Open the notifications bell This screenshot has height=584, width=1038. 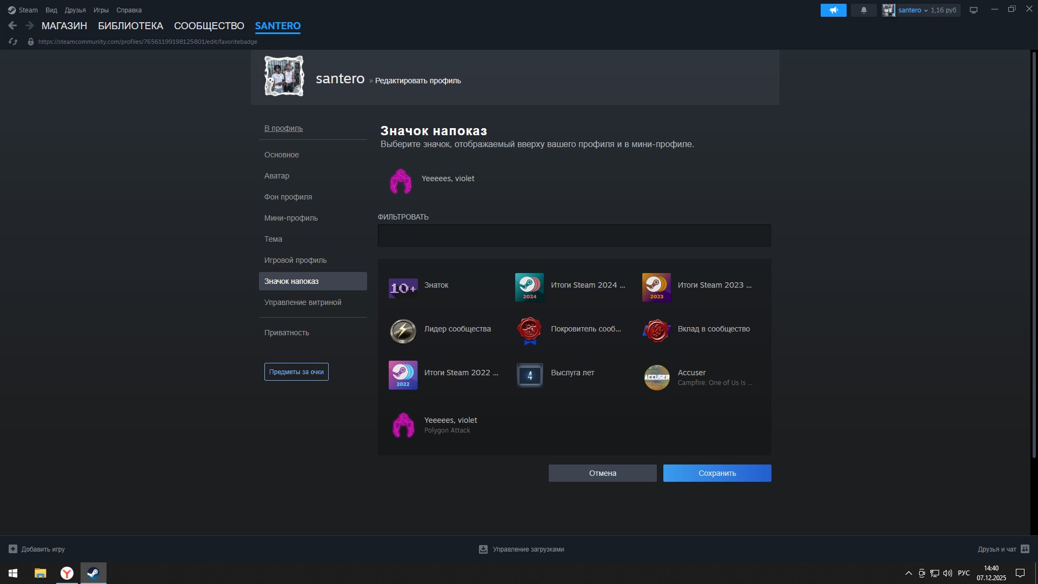863,10
